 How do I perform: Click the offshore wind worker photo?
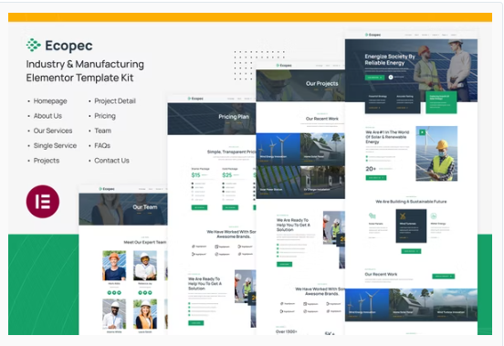click(x=436, y=153)
